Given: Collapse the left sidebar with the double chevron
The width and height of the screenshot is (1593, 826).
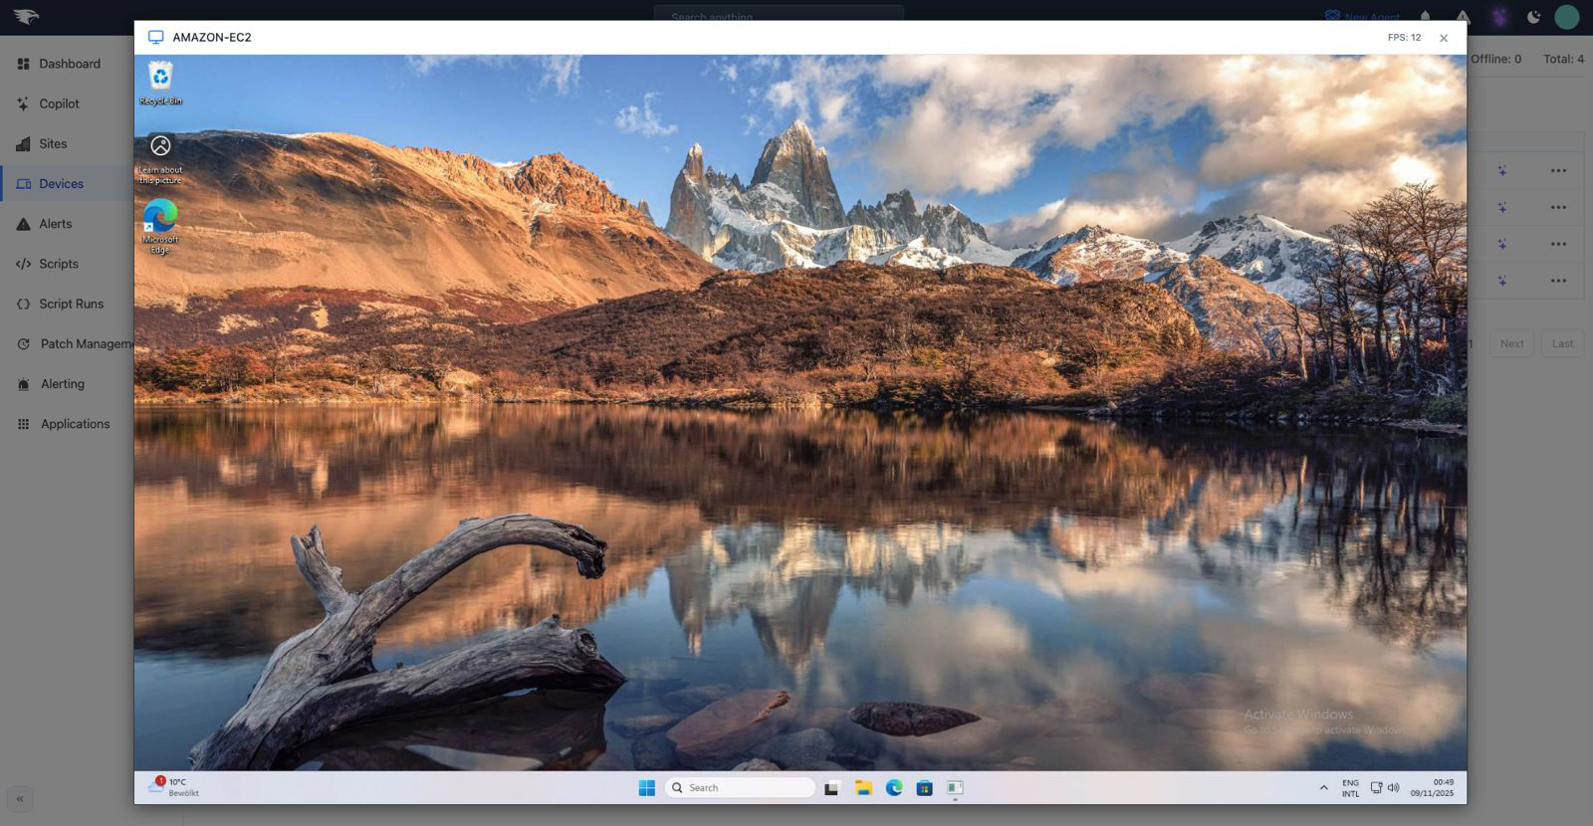Looking at the screenshot, I should (x=20, y=798).
